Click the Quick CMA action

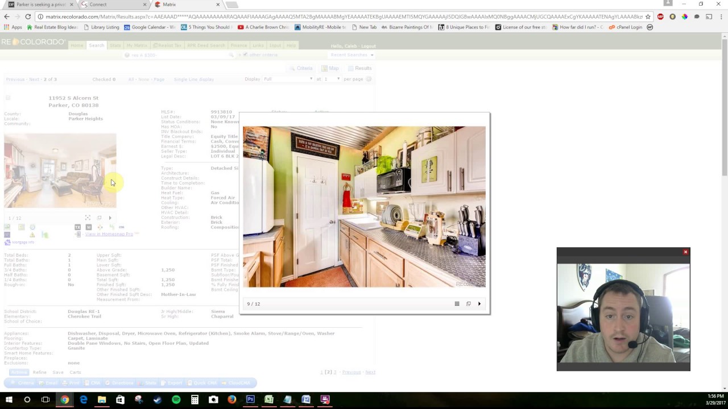(201, 383)
